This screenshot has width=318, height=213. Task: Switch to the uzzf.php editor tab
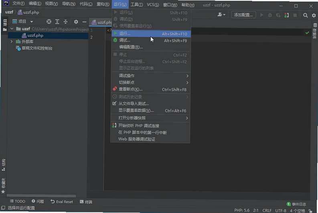pos(101,22)
